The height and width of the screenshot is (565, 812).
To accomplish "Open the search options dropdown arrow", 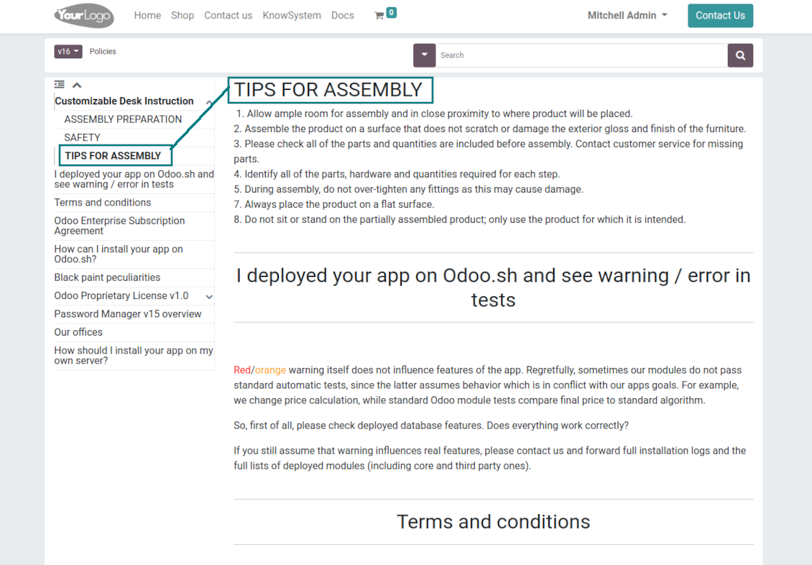I will (x=424, y=55).
